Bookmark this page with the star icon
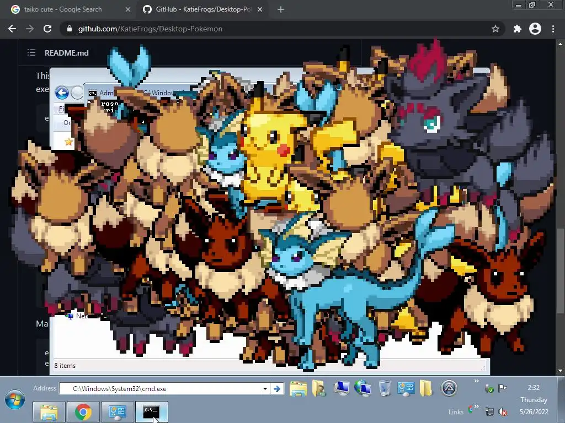 495,29
